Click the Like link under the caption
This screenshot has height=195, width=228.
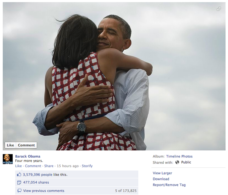pos(18,166)
